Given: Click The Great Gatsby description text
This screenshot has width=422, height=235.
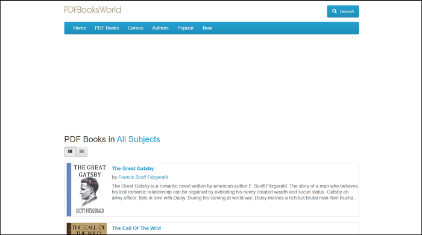Looking at the screenshot, I should pos(235,192).
